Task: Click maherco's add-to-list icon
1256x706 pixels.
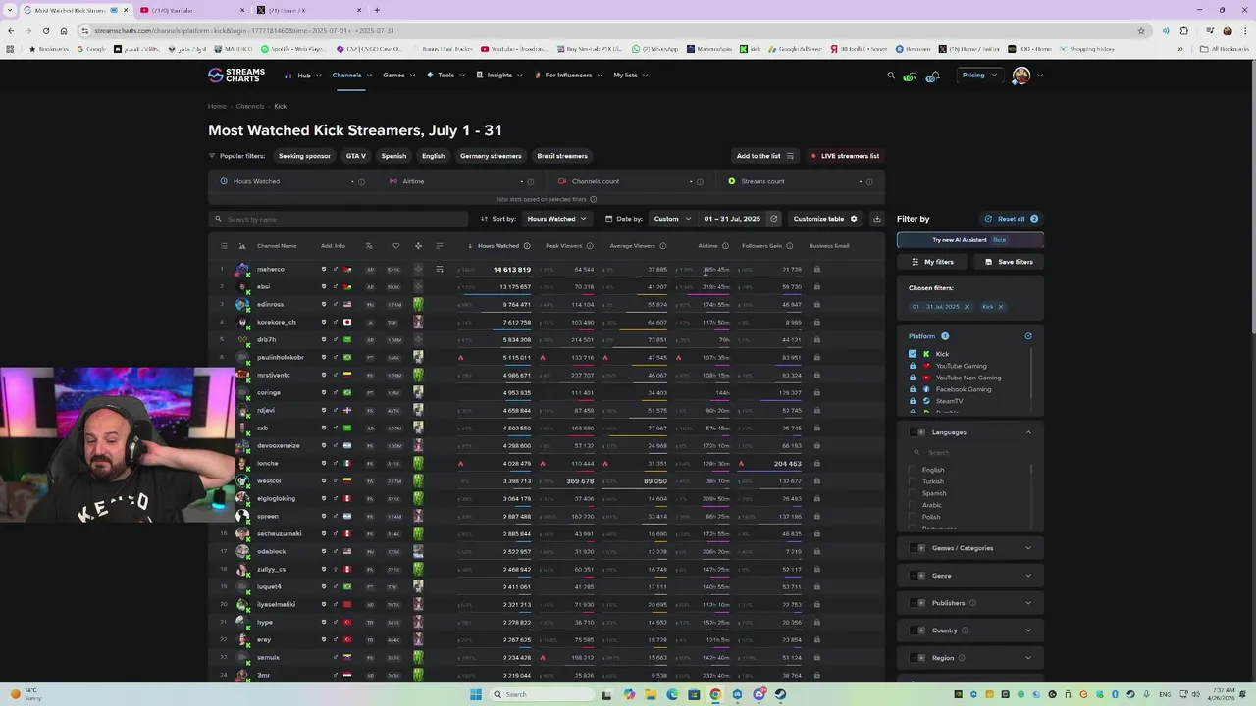Action: click(440, 270)
